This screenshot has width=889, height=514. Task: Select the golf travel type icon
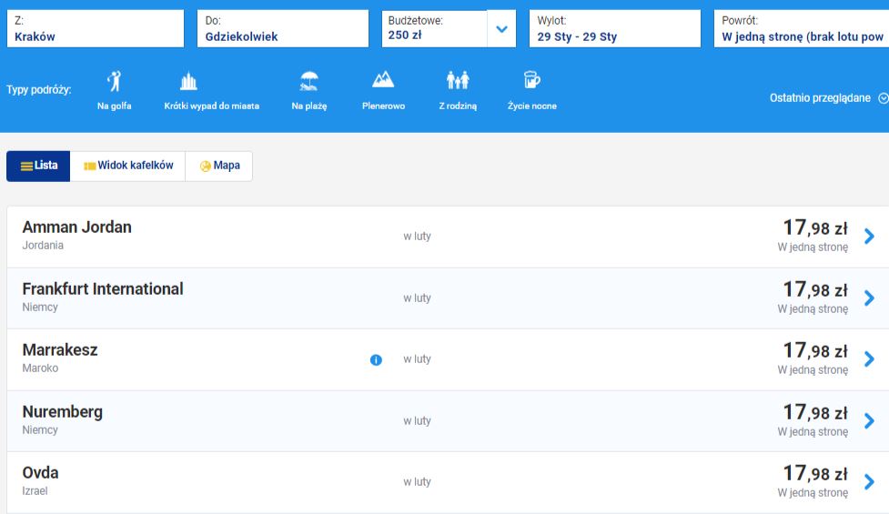point(115,81)
